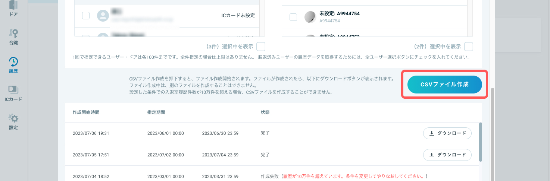This screenshot has height=181, width=550.
Task: Click the 2023/06/30 23:59 period end cell
Action: pos(220,133)
